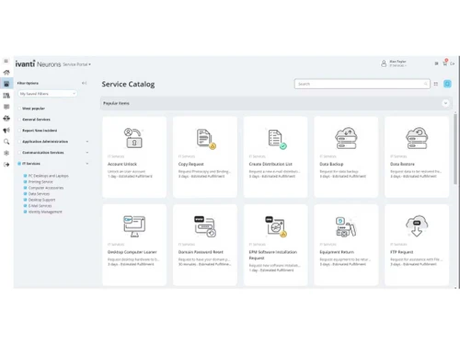Open the Desktop Computer Loaner monitor icon
This screenshot has width=460, height=345.
[134, 226]
